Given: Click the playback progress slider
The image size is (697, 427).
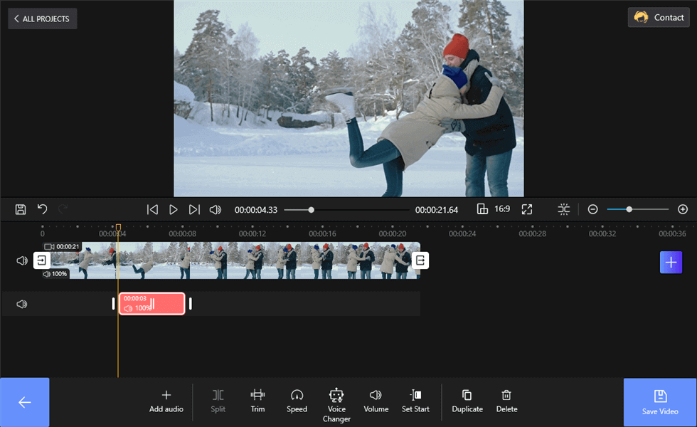Looking at the screenshot, I should point(347,209).
